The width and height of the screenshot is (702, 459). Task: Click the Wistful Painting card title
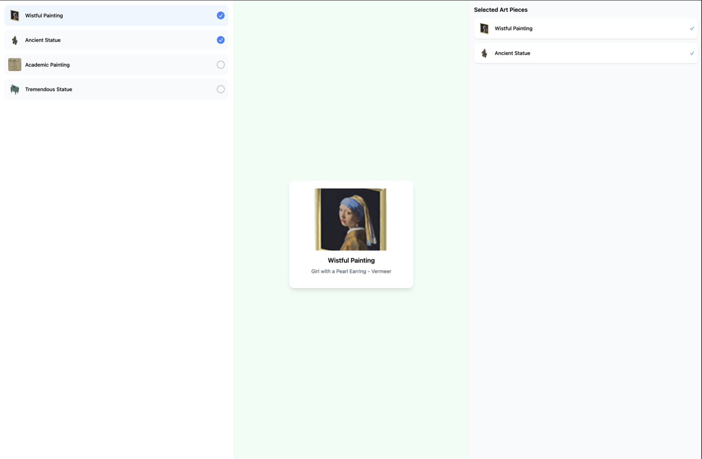[x=351, y=260]
